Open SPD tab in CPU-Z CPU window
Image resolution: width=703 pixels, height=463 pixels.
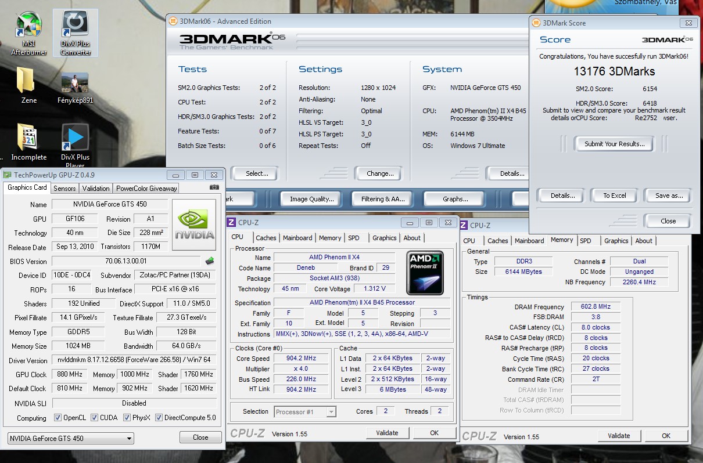pos(354,238)
